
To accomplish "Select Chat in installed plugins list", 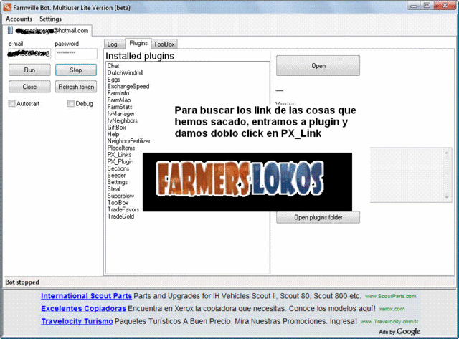I will tap(113, 66).
